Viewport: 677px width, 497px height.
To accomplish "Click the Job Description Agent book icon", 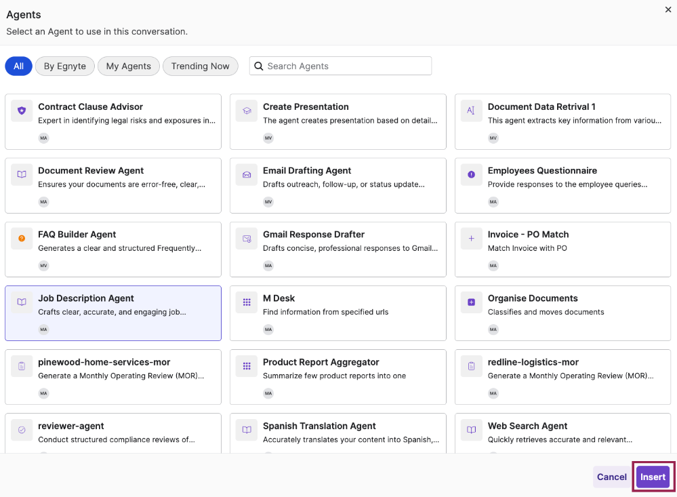I will click(22, 302).
